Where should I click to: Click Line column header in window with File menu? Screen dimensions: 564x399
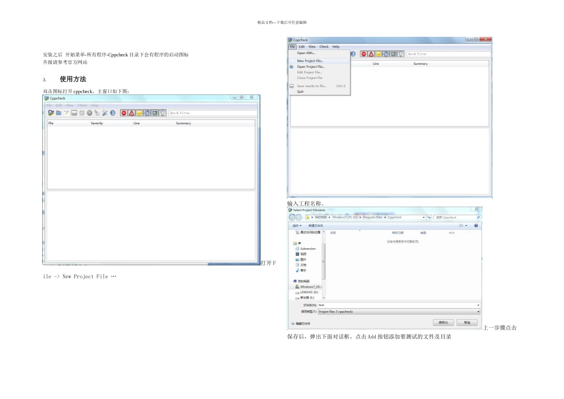376,64
